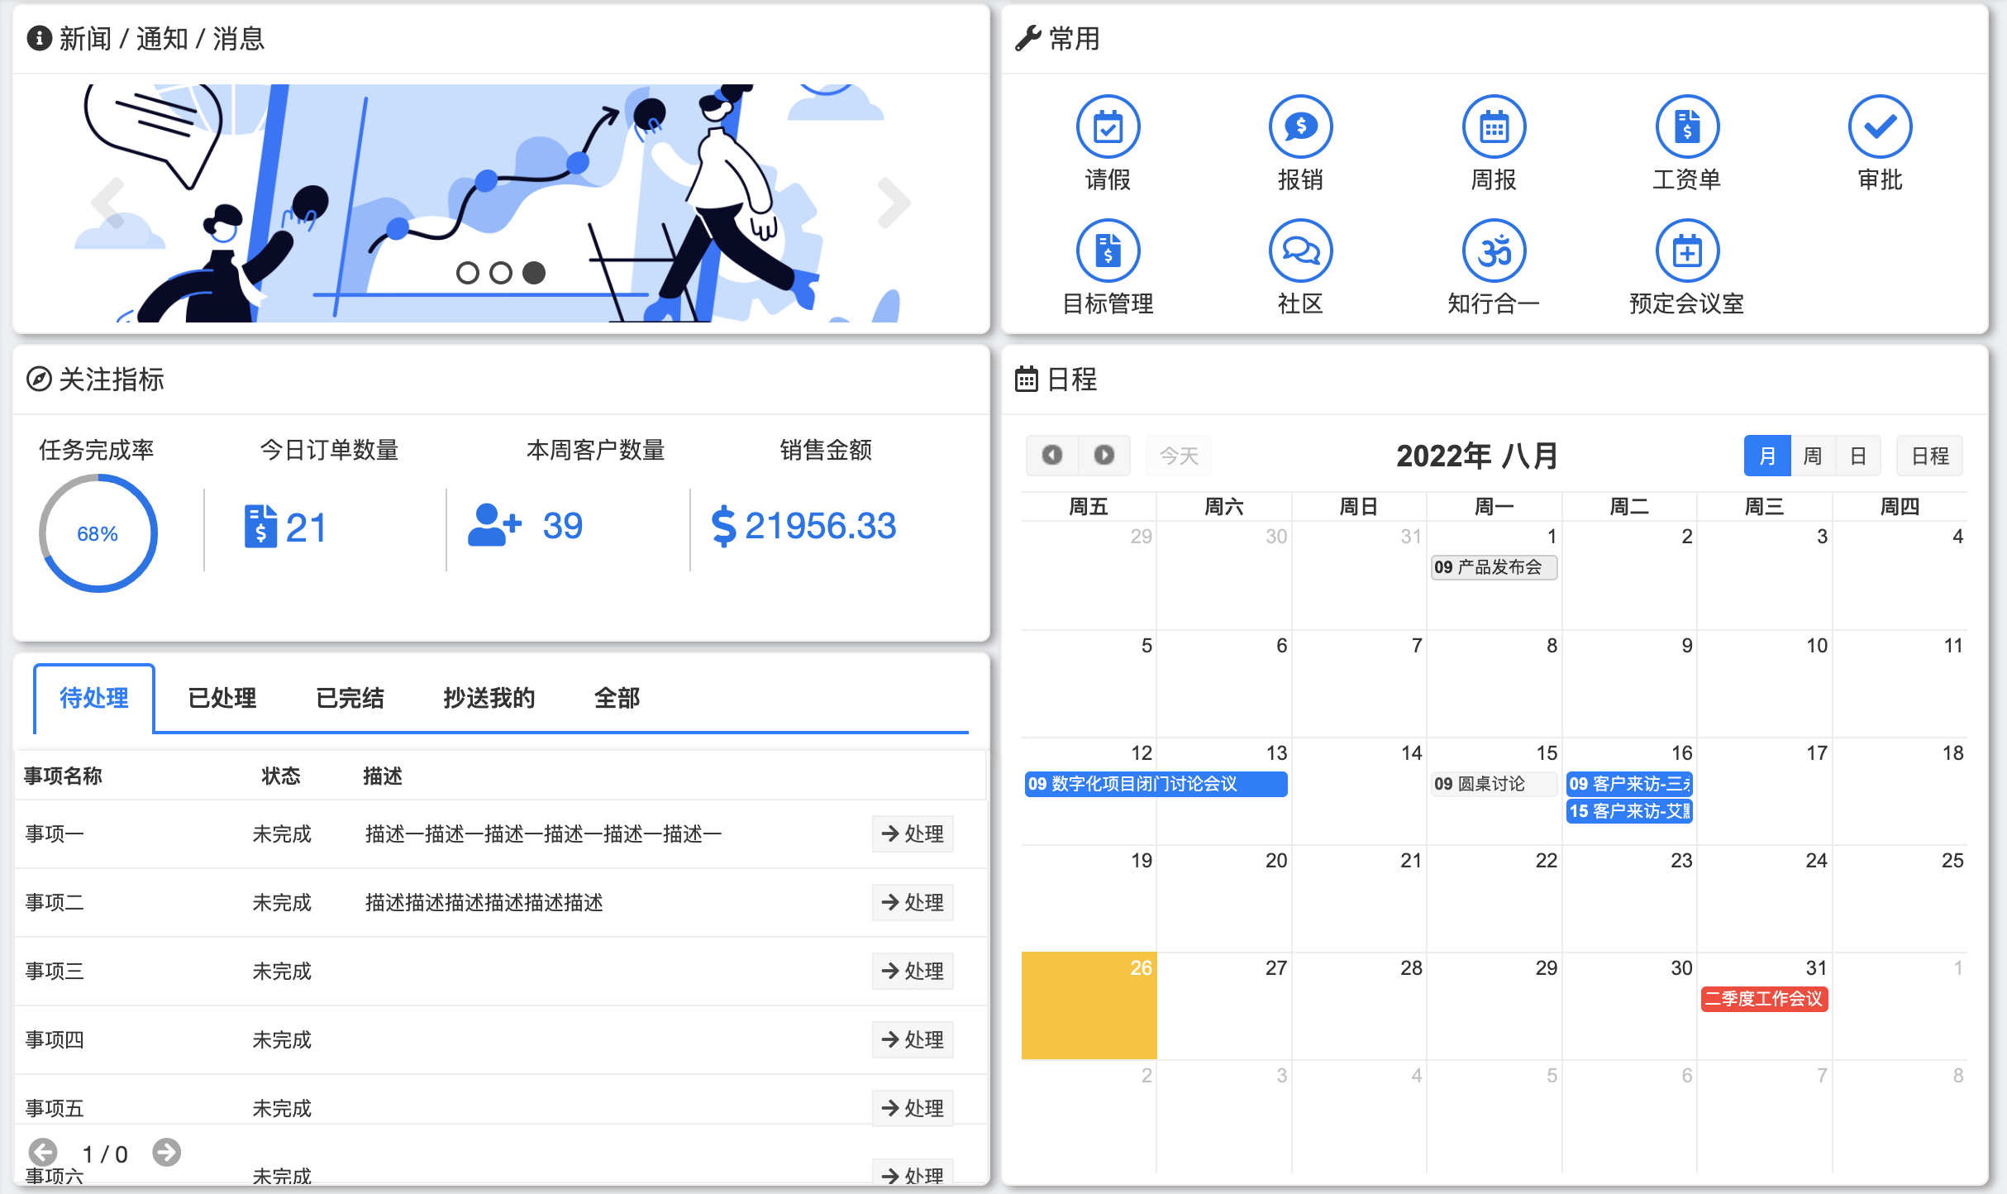Open the 工资单 payslip icon

(x=1686, y=127)
